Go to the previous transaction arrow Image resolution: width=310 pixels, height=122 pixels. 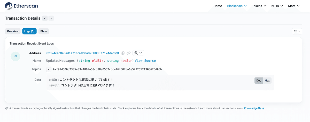[45, 18]
